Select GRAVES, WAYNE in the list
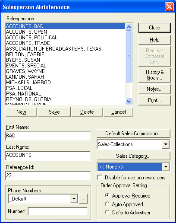Screen dimensions: 176x223 (x=25, y=71)
